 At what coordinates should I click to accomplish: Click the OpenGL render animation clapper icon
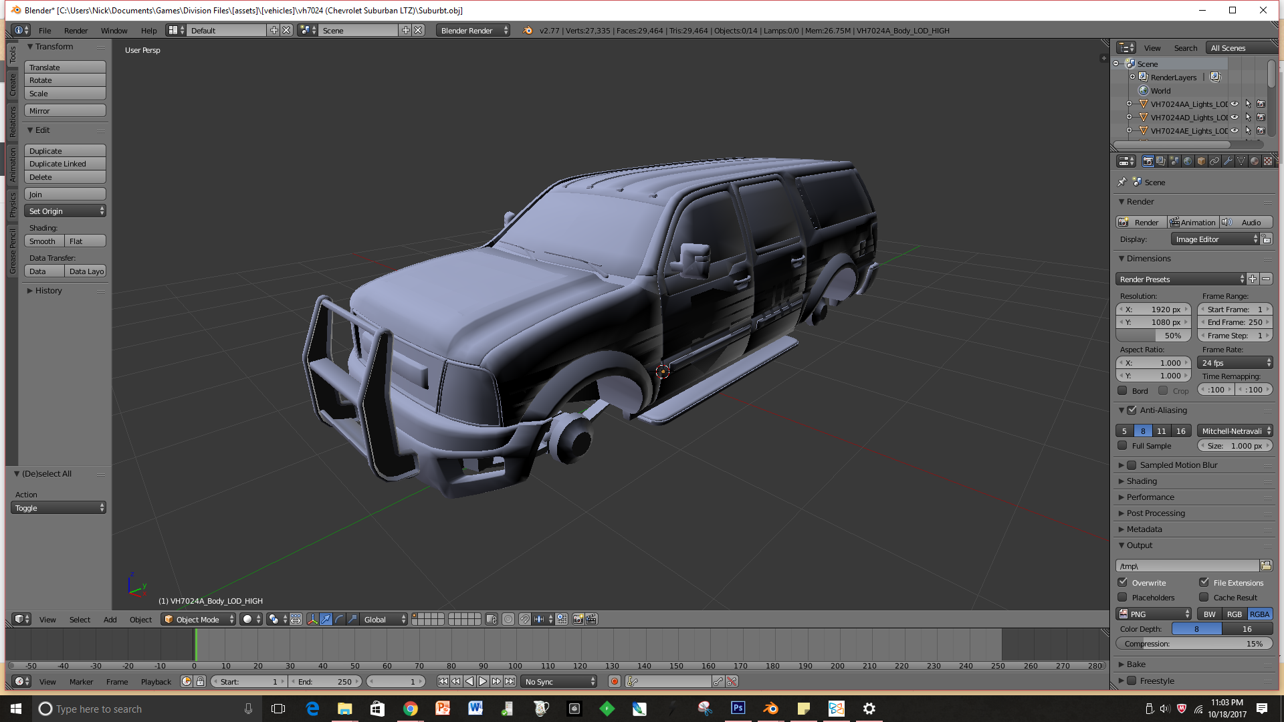pos(591,619)
